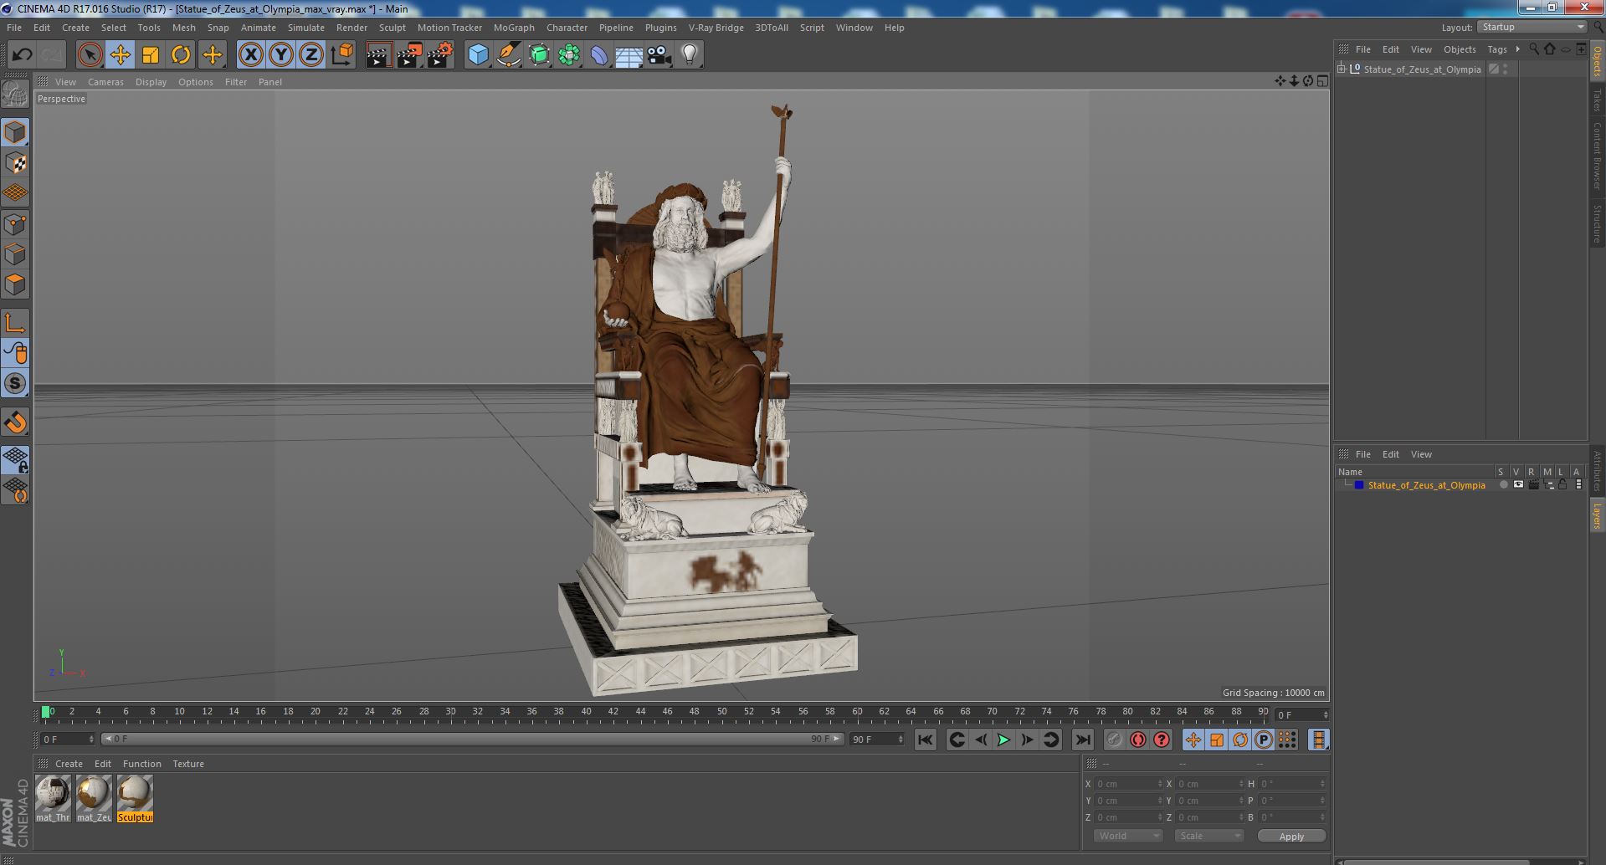Screen dimensions: 1606x865
Task: Expand Statue_of_Zeus_at_Olympia object tree
Action: 1342,69
